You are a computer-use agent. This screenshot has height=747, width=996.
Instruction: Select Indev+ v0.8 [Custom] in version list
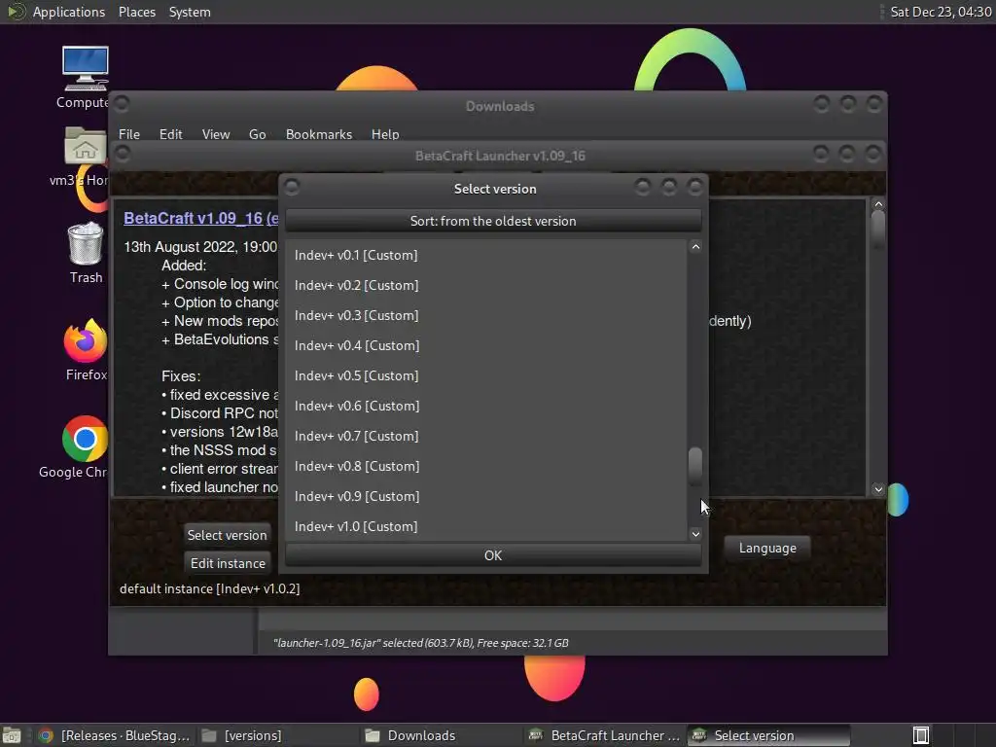click(x=486, y=466)
